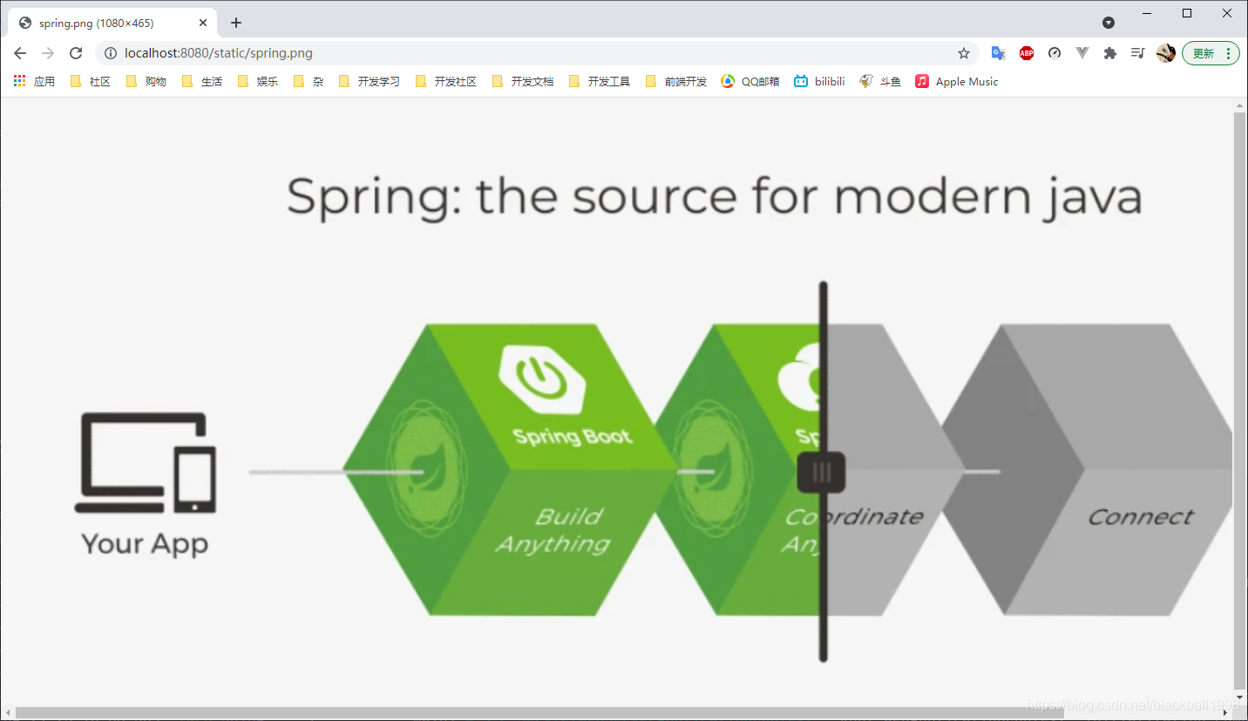Reload the spring.png page
This screenshot has width=1248, height=721.
pos(76,53)
